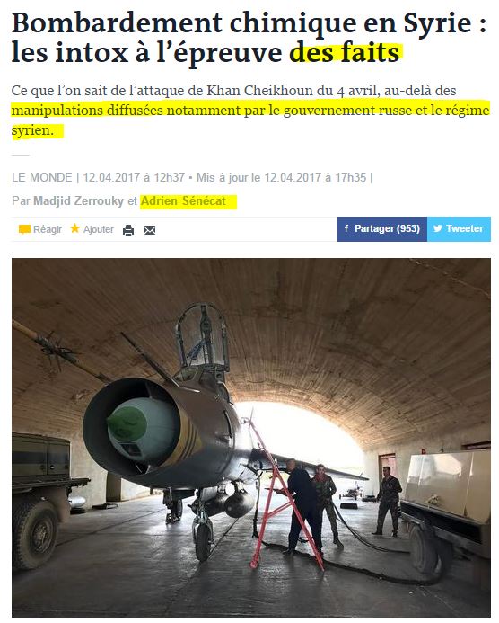Viewport: 499px width, 623px height.
Task: Click the Twitter bird icon
Action: pyautogui.click(x=437, y=228)
